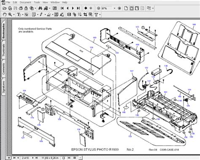200x160 pixels.
Task: Click the Open Web Page globe icon
Action: (10, 8)
